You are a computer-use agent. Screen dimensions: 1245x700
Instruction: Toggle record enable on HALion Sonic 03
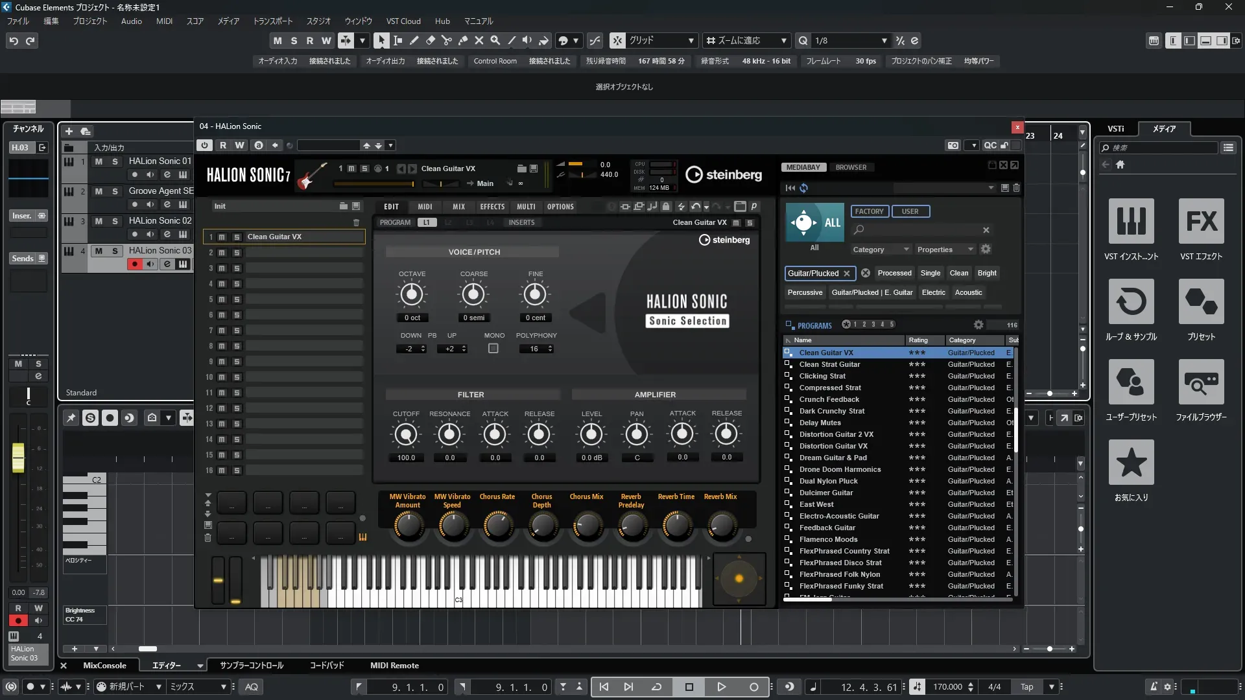pyautogui.click(x=135, y=264)
